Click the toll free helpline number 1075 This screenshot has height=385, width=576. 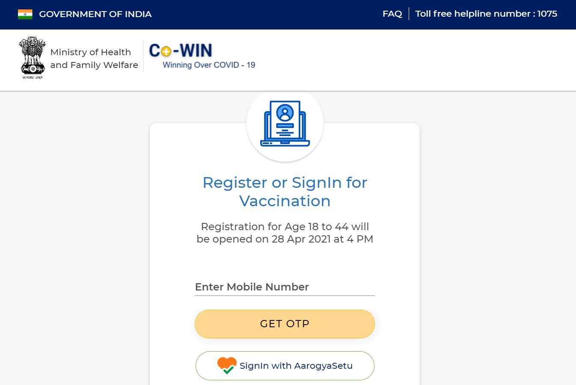pos(486,14)
